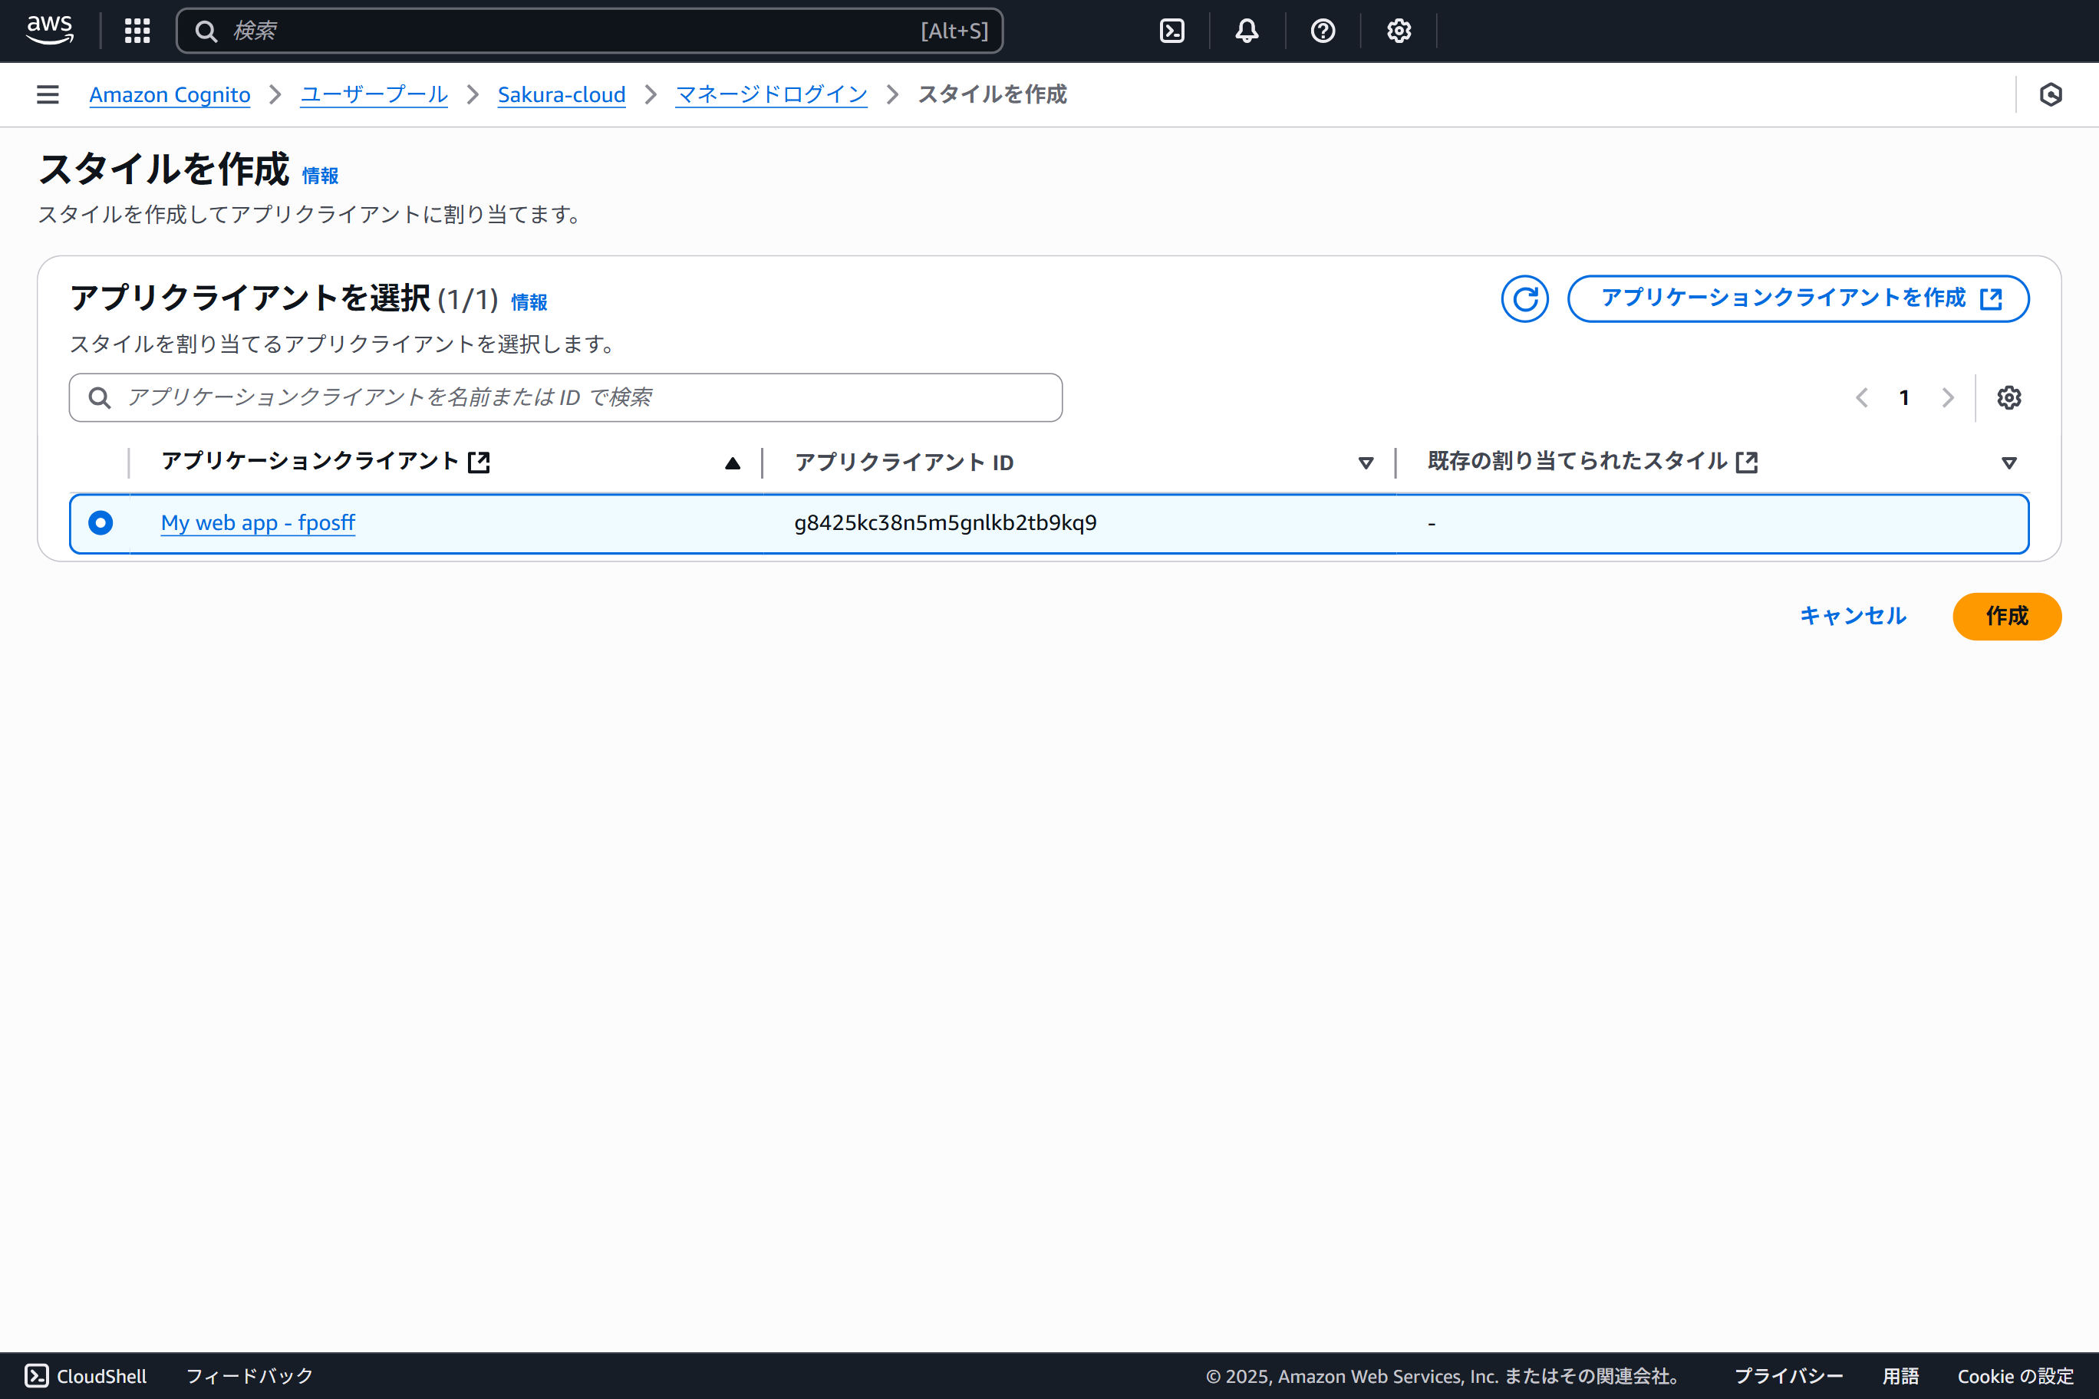The image size is (2099, 1399).
Task: Open the My web app - fposff link
Action: tap(258, 523)
